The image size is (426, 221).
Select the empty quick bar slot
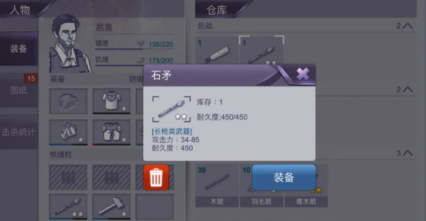tap(154, 207)
